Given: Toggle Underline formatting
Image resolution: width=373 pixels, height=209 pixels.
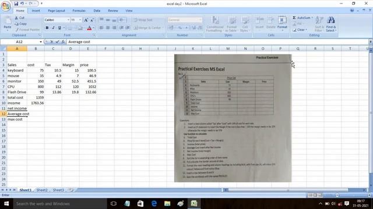Looking at the screenshot, I should point(59,28).
